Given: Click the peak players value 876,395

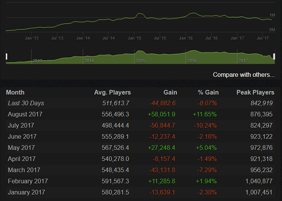Looking at the screenshot, I should 262,114.
